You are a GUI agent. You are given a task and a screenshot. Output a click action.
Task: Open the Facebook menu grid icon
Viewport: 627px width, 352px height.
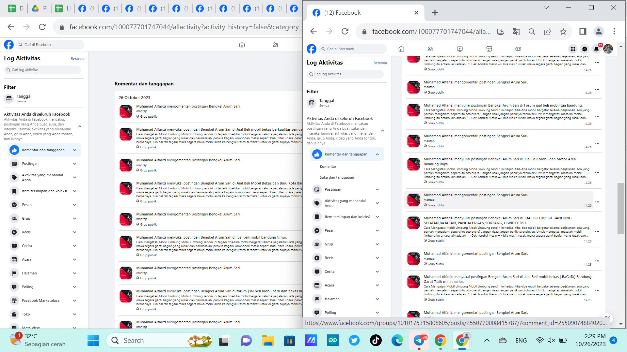coord(573,49)
